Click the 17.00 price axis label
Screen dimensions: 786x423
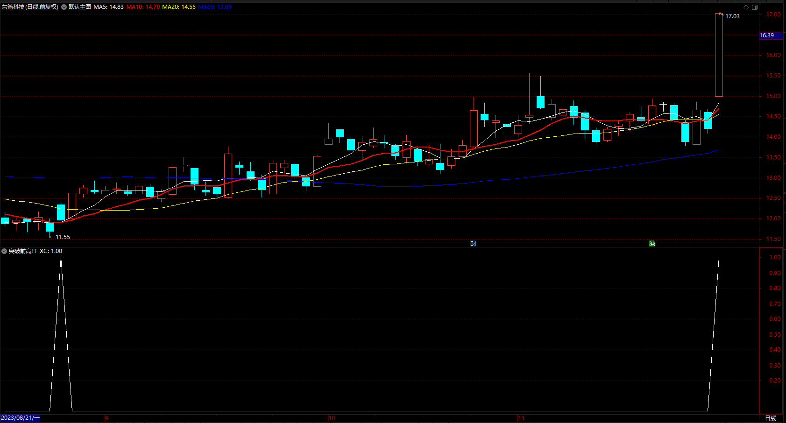click(773, 14)
